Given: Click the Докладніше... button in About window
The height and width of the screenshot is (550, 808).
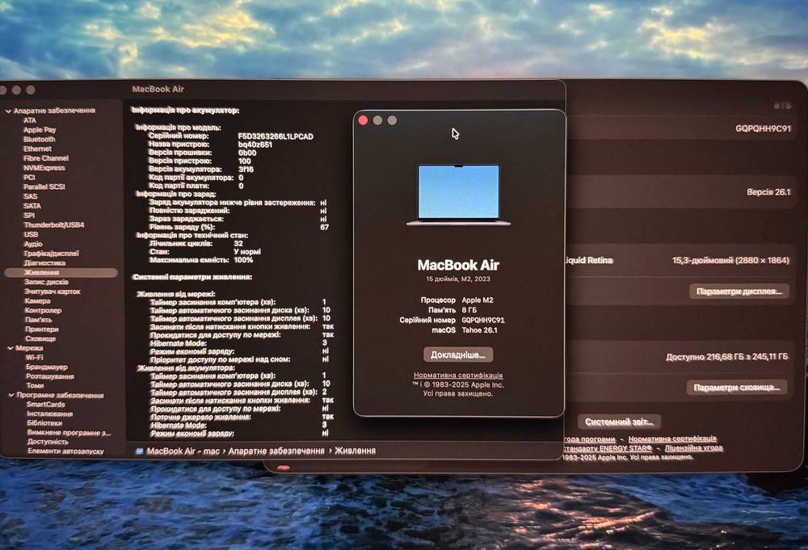Looking at the screenshot, I should click(x=458, y=355).
